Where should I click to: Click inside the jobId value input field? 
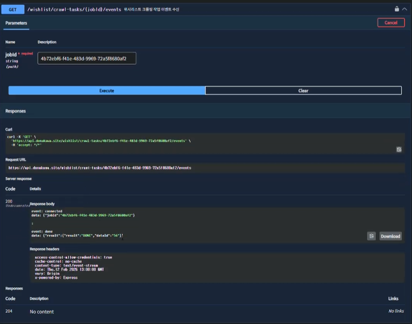click(86, 58)
